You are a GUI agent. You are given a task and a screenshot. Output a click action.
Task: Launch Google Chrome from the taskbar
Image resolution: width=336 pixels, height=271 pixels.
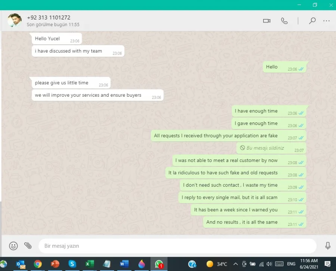tap(38, 264)
